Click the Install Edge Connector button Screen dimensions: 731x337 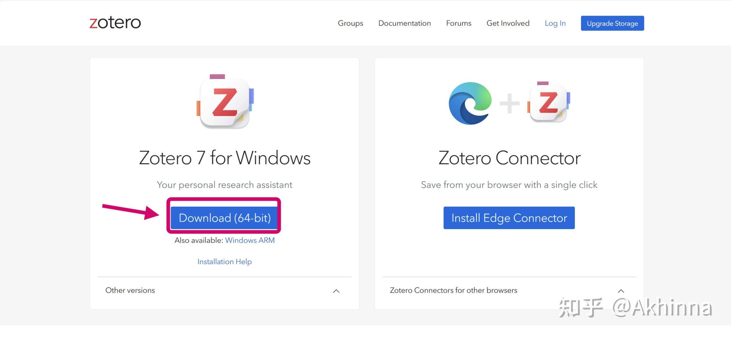tap(509, 218)
